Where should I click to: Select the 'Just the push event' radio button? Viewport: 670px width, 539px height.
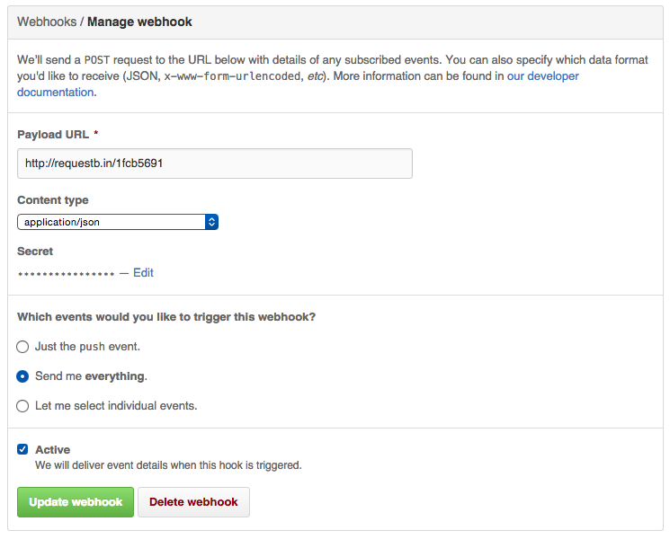(x=23, y=347)
